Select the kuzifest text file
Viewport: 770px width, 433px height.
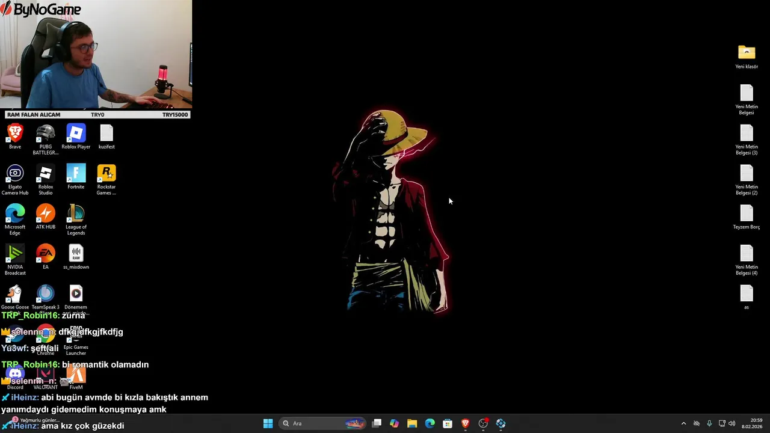coord(106,137)
